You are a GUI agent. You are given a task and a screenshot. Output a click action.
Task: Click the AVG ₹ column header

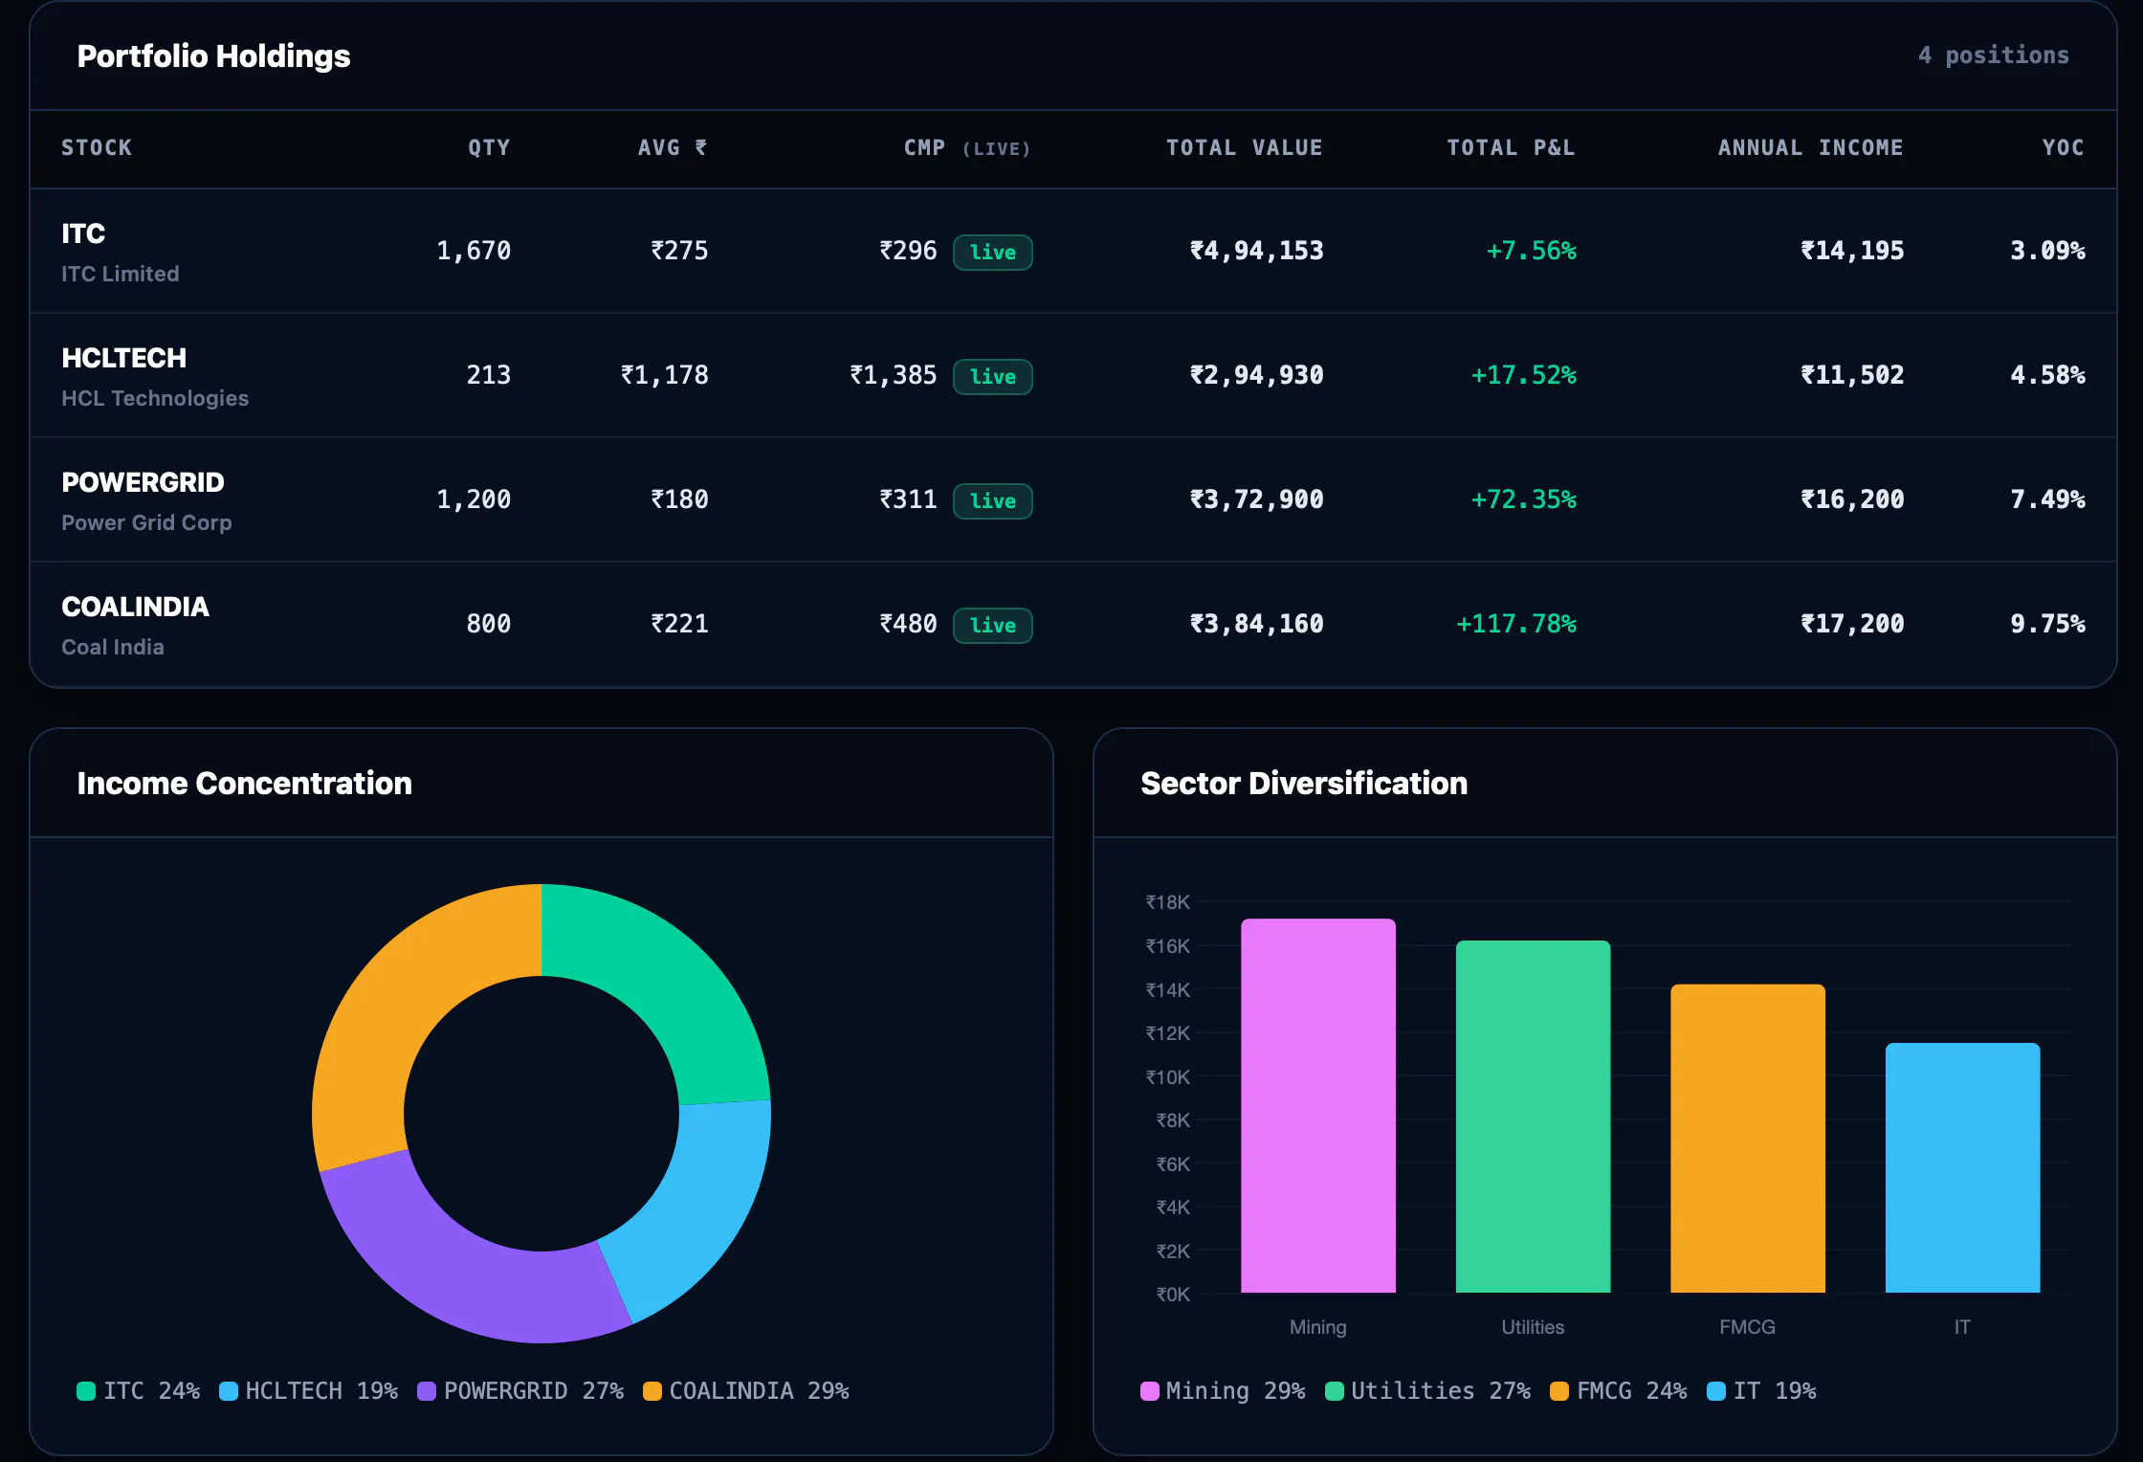click(673, 147)
